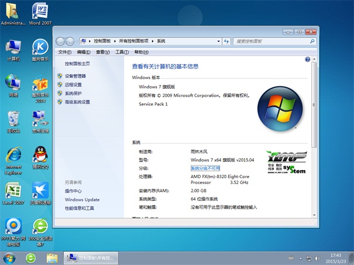The height and width of the screenshot is (265, 354).
Task: Open the 查看(V) menu
Action: coord(103,52)
